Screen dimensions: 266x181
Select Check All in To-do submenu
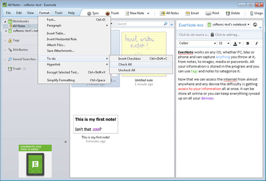[x=141, y=65]
